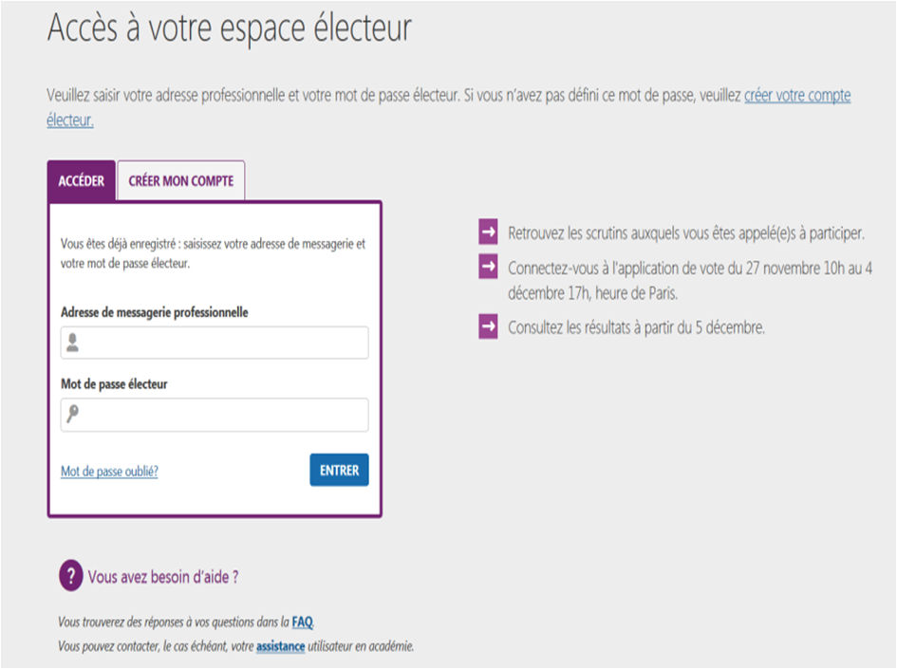This screenshot has width=897, height=669.
Task: Select the ACCÉDER tab
Action: tap(81, 179)
